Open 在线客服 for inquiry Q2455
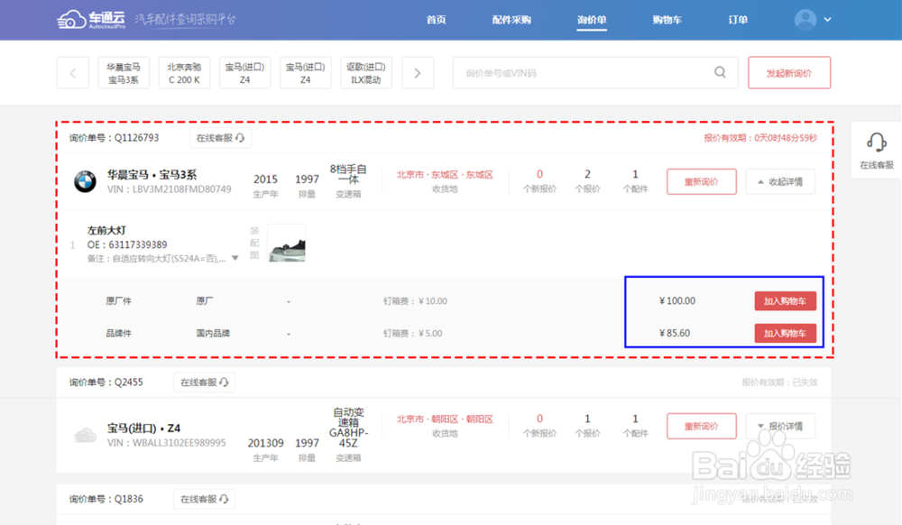Image resolution: width=902 pixels, height=525 pixels. pyautogui.click(x=204, y=382)
